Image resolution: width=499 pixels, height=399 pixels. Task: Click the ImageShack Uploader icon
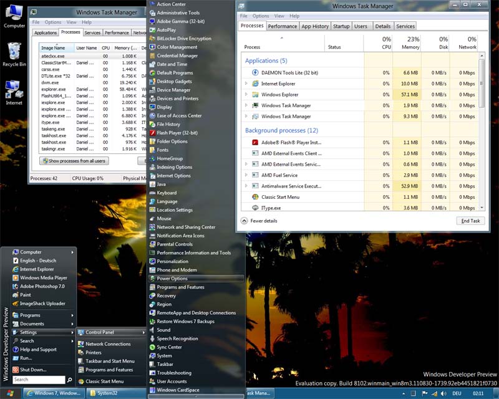[15, 304]
